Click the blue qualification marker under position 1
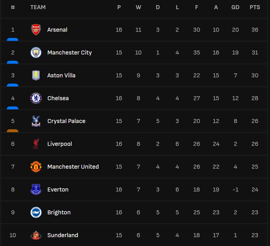Screen dimensions: 270x246 click(x=13, y=39)
